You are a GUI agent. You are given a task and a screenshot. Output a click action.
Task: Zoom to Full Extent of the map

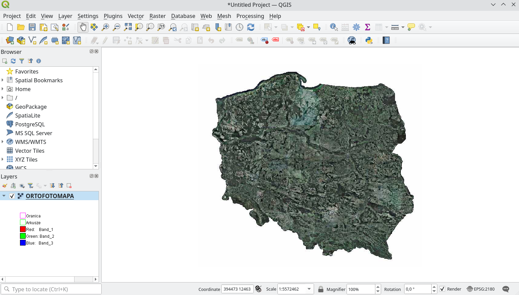tap(128, 27)
